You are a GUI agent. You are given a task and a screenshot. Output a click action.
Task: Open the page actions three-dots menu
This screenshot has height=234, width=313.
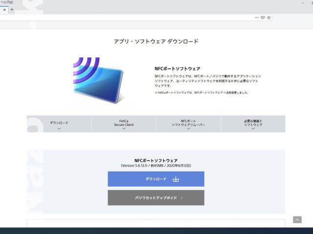point(256,17)
